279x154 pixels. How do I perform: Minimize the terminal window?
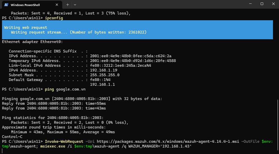250,4
